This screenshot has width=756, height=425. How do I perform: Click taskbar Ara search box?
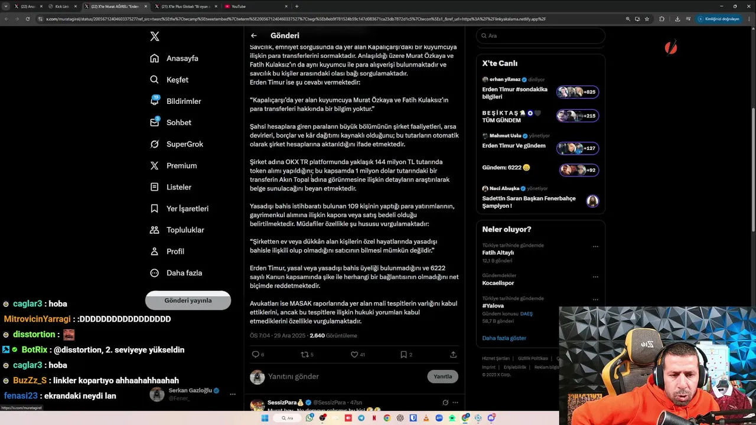(288, 418)
